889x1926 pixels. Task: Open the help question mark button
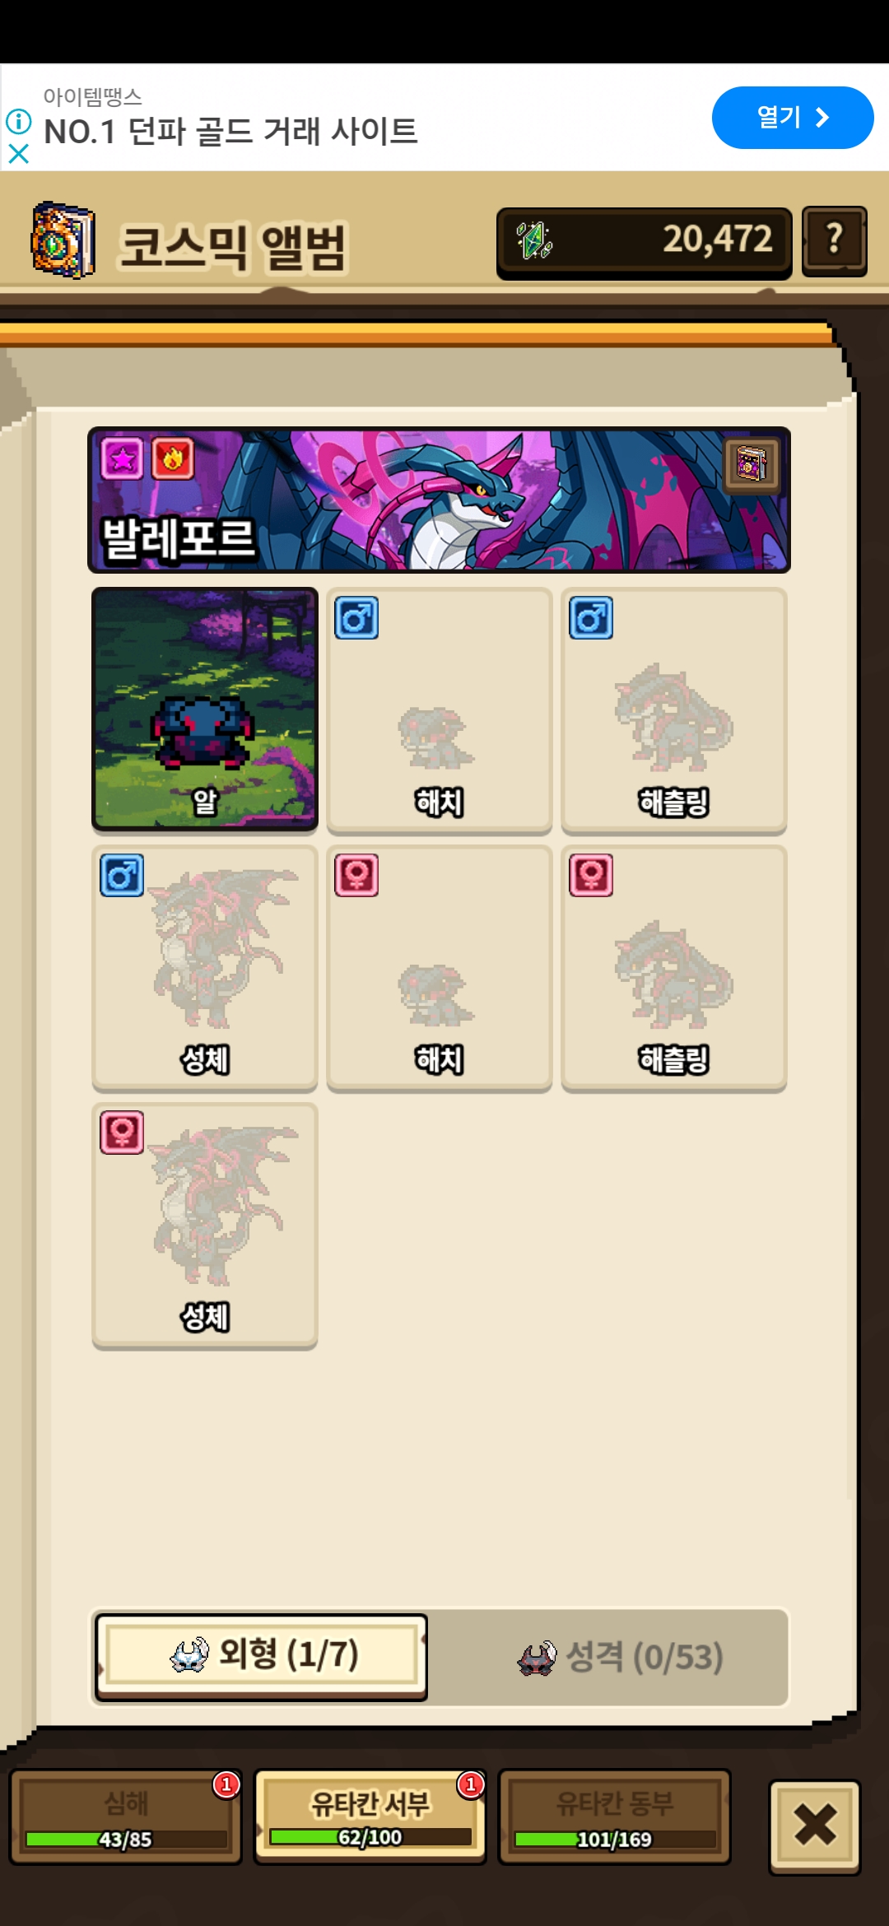pos(834,240)
